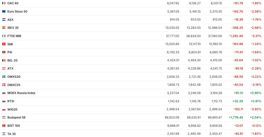
Task: Open the MOEX Russia Index link
Action: click(x=21, y=93)
